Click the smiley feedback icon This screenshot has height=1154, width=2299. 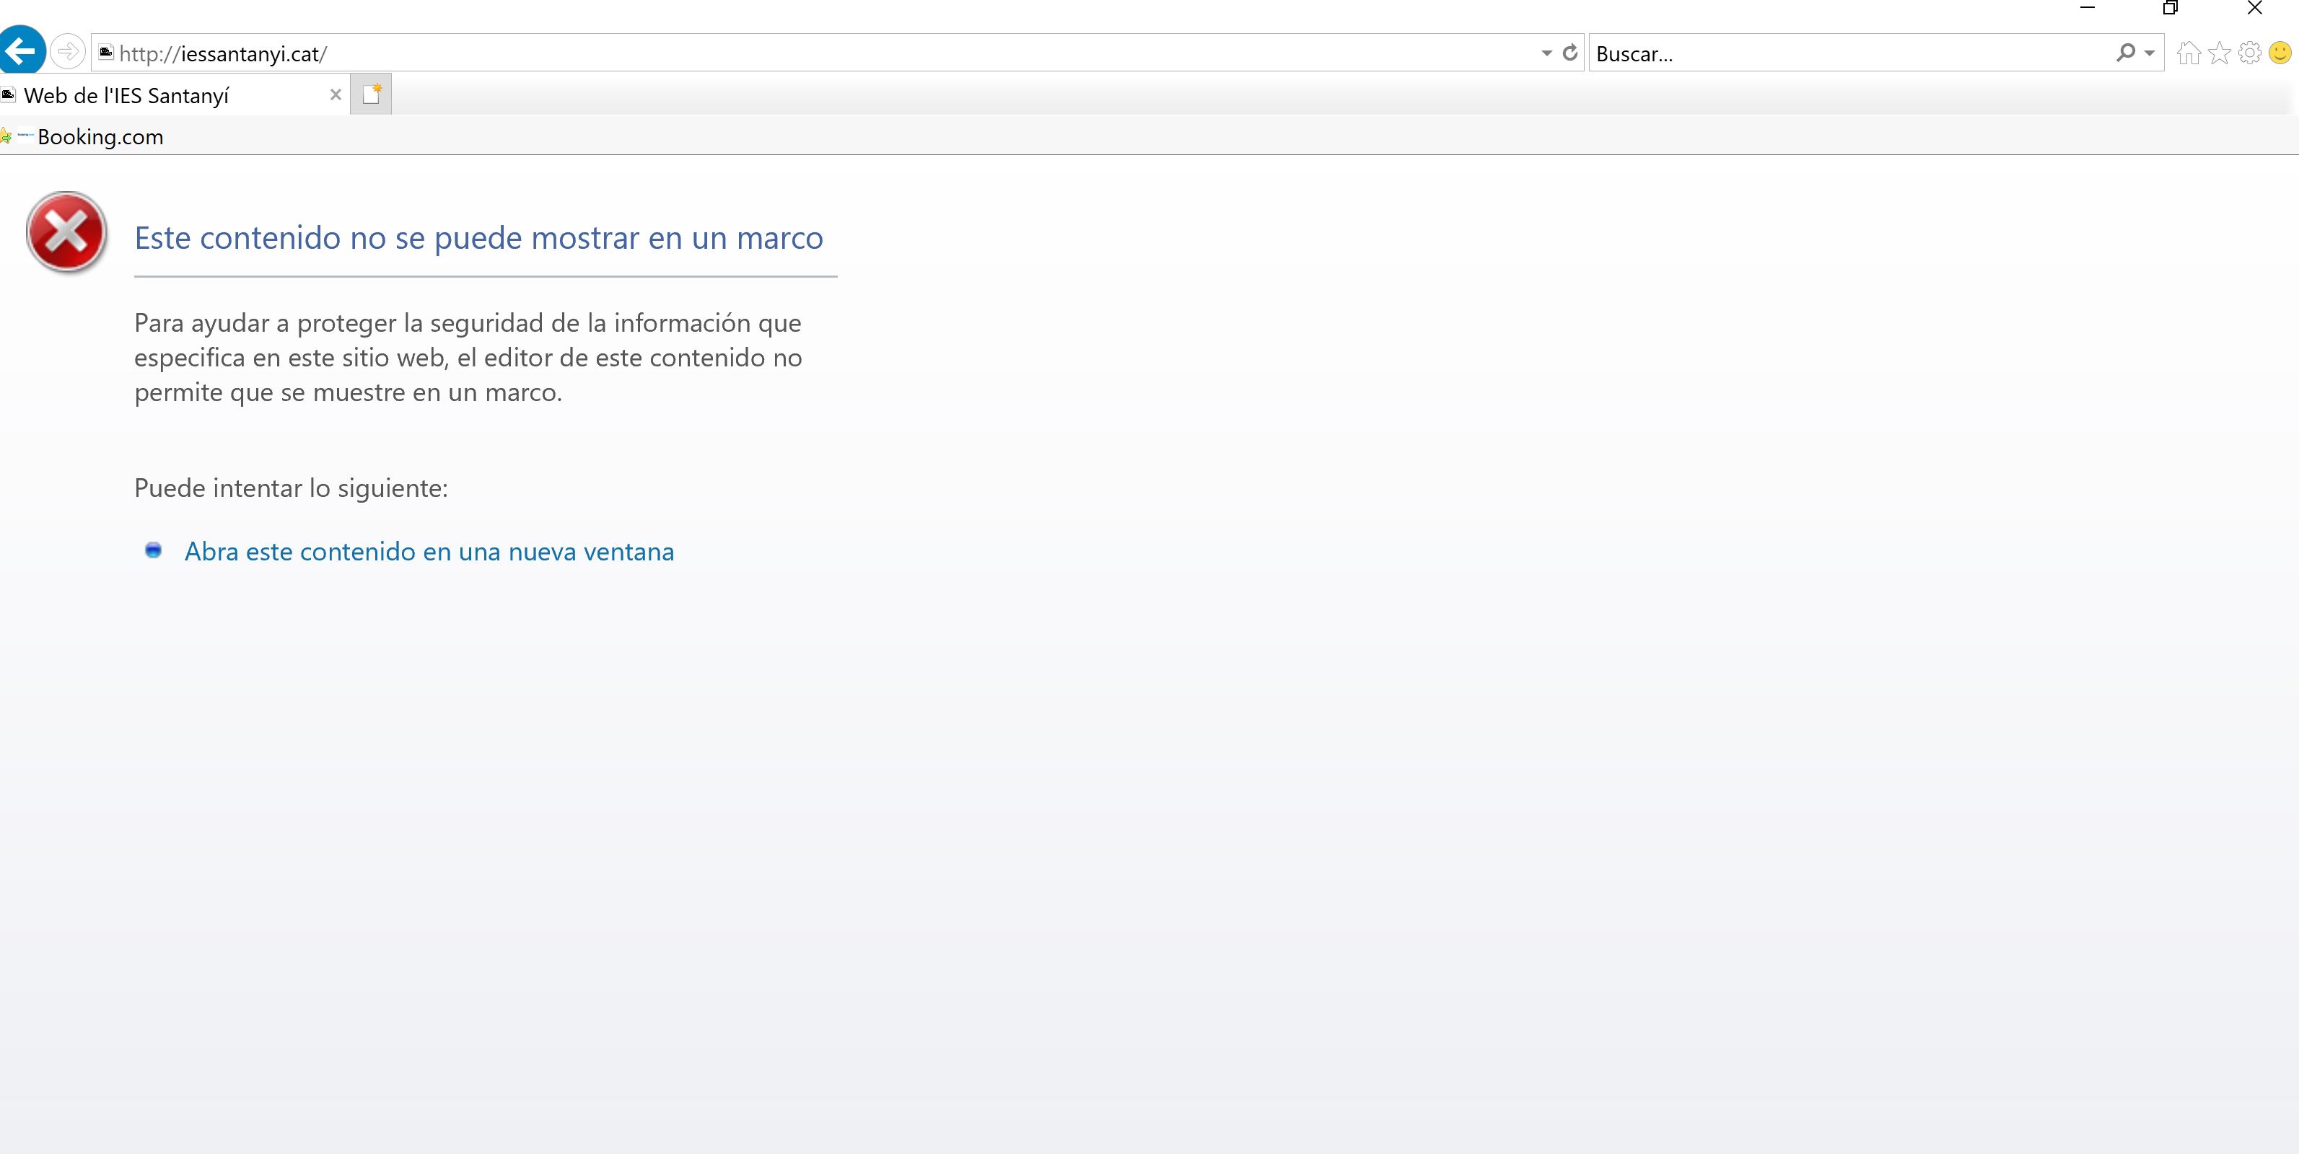tap(2280, 53)
